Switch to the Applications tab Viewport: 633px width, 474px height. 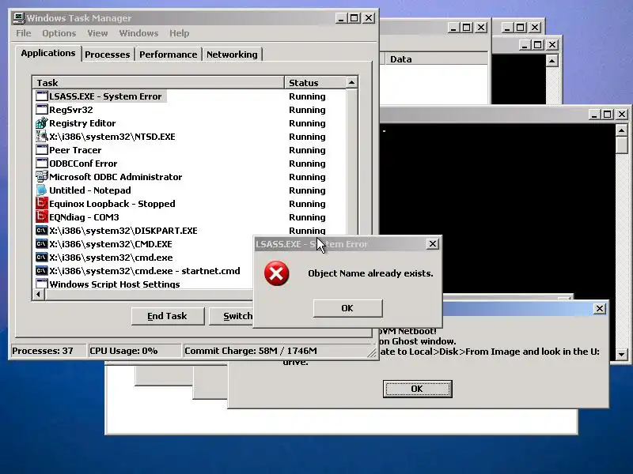click(48, 53)
